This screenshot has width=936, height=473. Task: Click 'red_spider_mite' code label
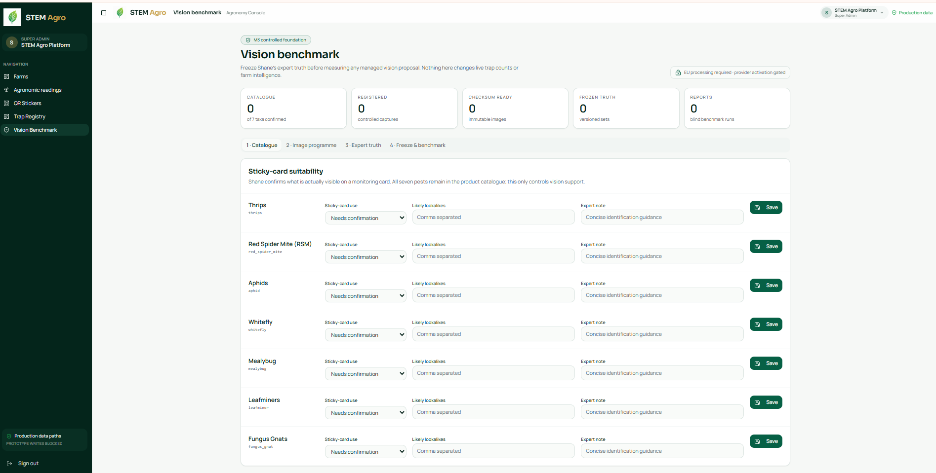[x=265, y=252]
